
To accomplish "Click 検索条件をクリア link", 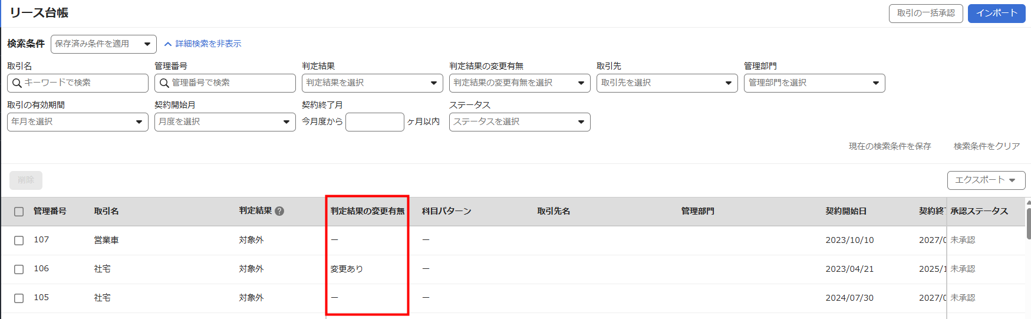I will coord(986,146).
